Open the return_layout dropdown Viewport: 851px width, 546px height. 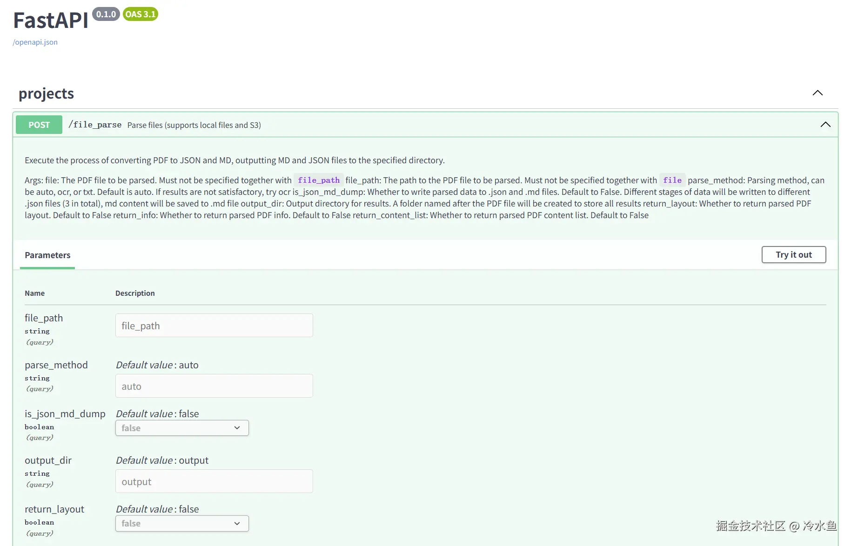pos(182,523)
